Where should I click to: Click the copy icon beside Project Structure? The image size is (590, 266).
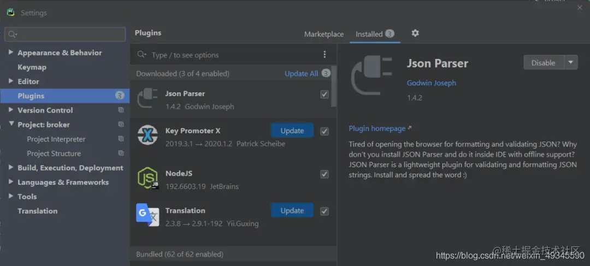point(121,153)
